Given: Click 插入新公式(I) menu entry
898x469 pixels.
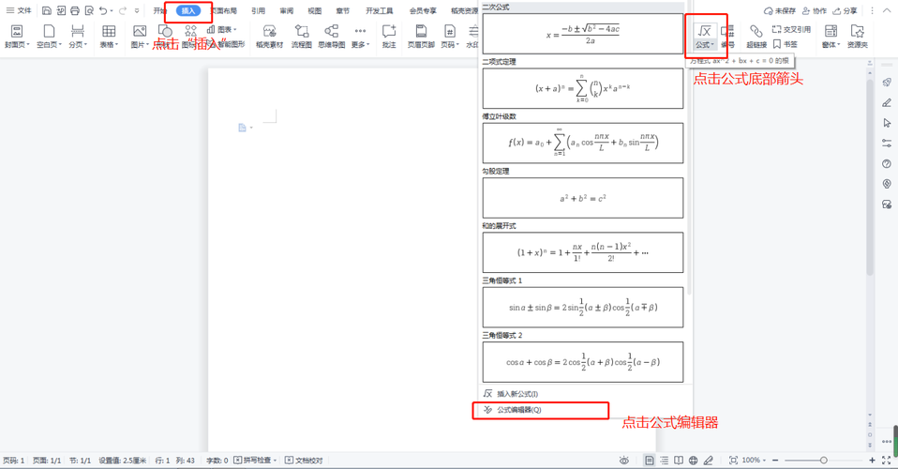Looking at the screenshot, I should pos(585,394).
